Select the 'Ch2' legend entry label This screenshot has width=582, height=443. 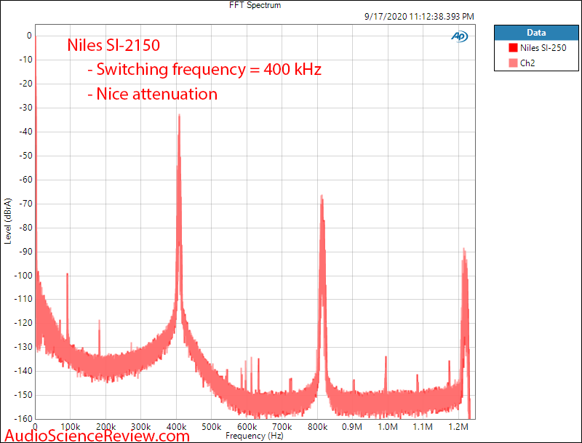pos(527,63)
